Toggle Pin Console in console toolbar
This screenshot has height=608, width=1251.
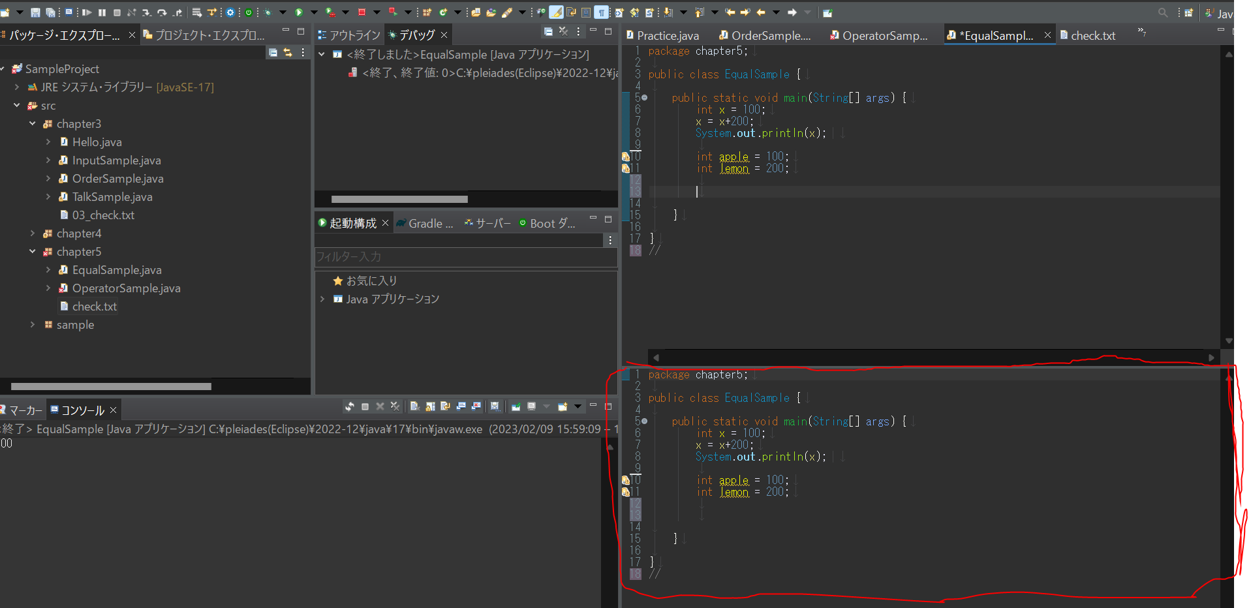pyautogui.click(x=516, y=406)
